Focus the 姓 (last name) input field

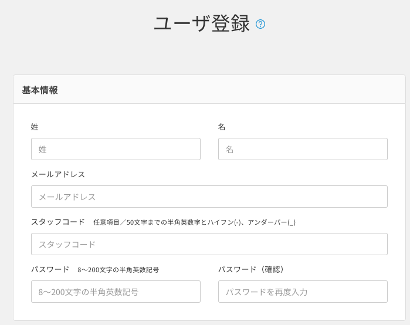coord(116,149)
